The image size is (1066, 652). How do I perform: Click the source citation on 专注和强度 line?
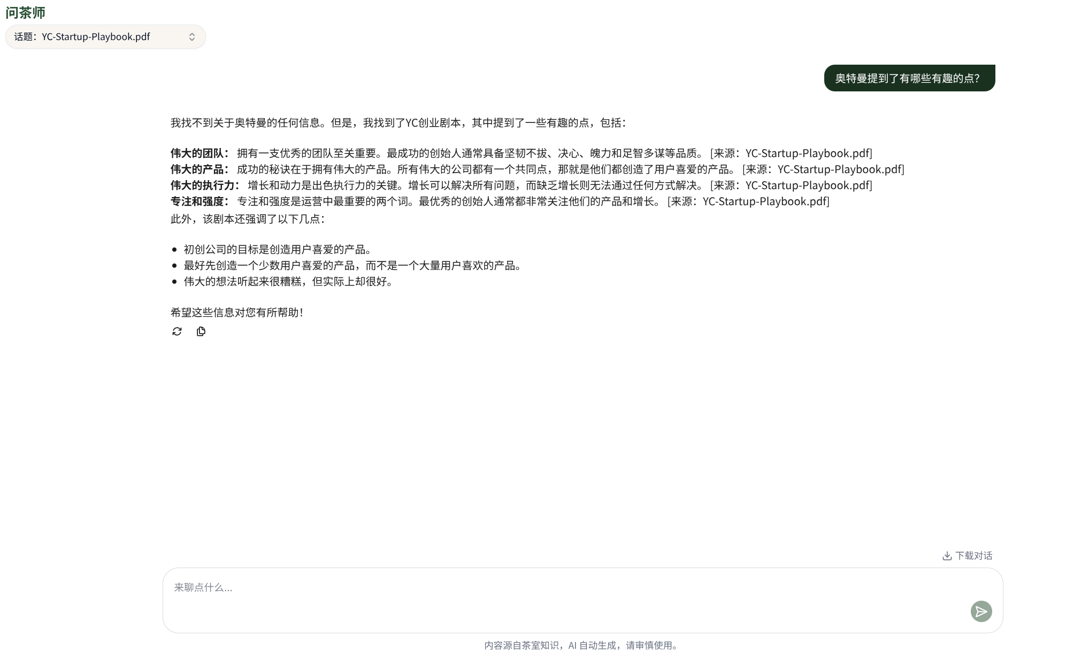748,201
